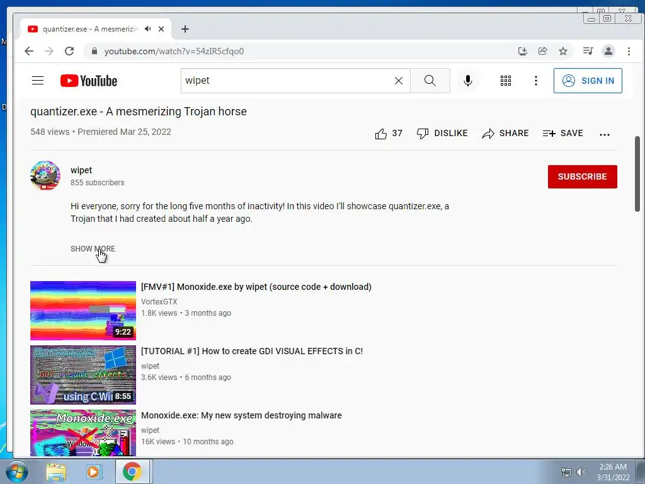Click the Chrome taskbar icon

coord(132,472)
